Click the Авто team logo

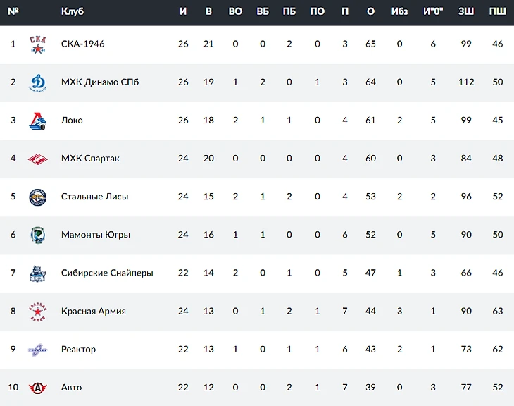pyautogui.click(x=37, y=387)
